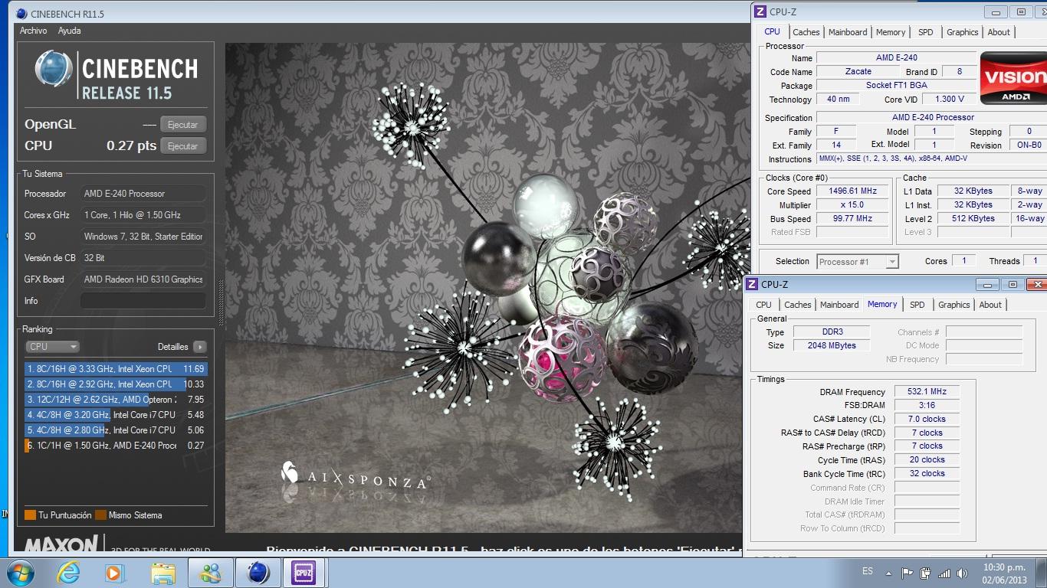Open Mainboard tab in lower CPU-Z window
The height and width of the screenshot is (588, 1047).
coord(839,305)
